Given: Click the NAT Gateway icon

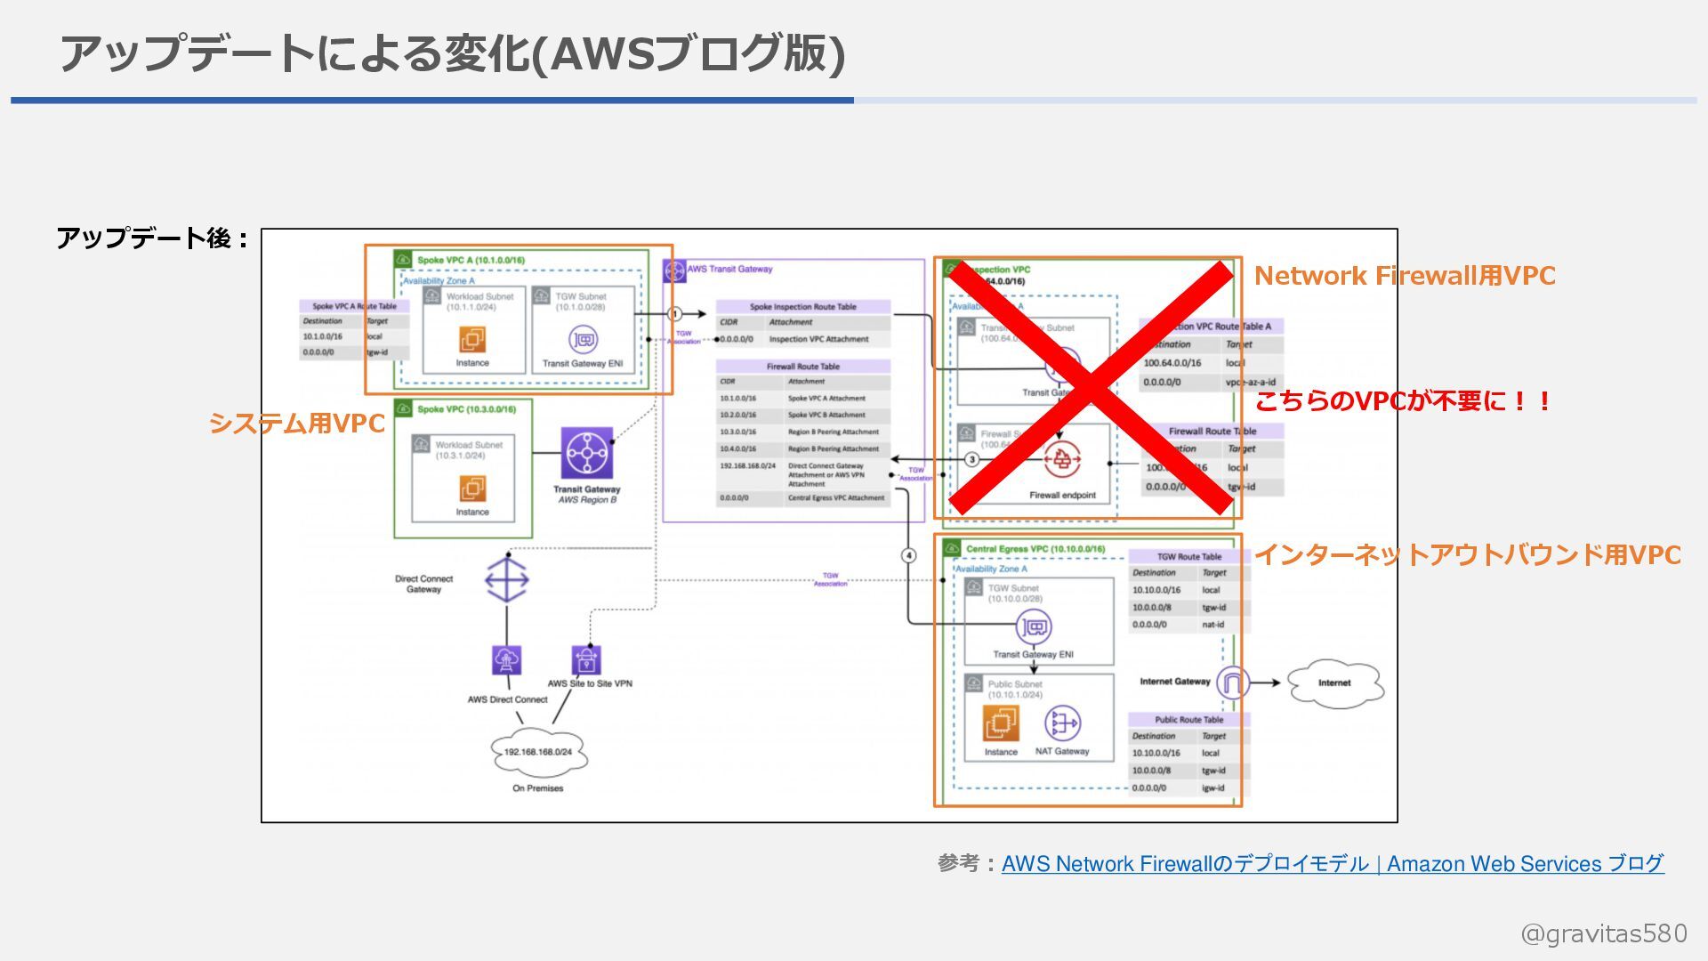Looking at the screenshot, I should pyautogui.click(x=1062, y=723).
